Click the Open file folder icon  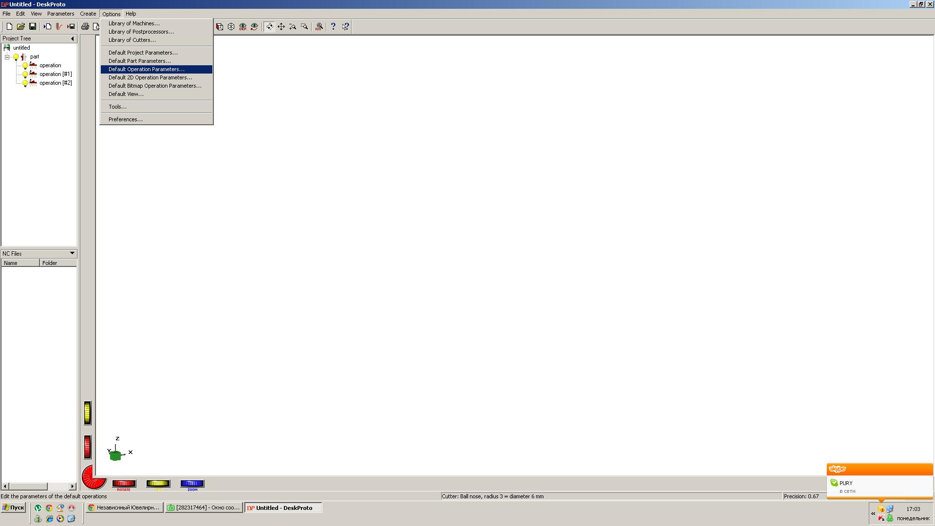pyautogui.click(x=20, y=26)
